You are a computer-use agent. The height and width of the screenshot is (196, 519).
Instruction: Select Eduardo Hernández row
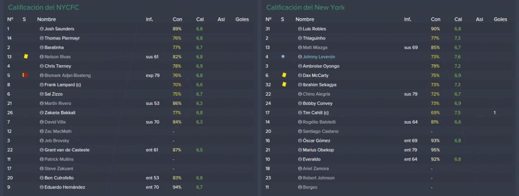tap(128, 187)
